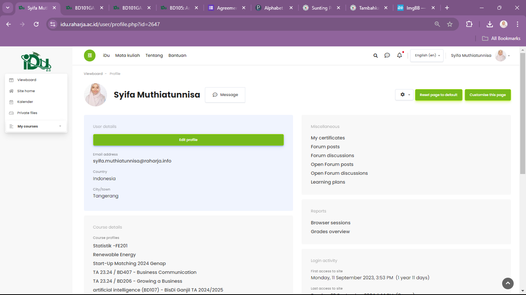Open the My certificates link

tap(328, 138)
